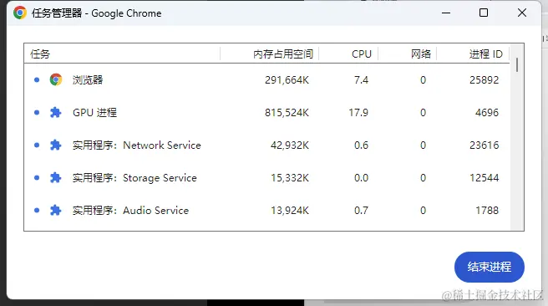Viewport: 548px width, 306px height.
Task: Click memory value 42,932K
Action: pyautogui.click(x=290, y=145)
